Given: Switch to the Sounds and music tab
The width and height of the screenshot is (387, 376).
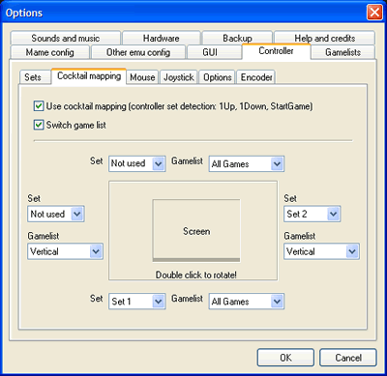Looking at the screenshot, I should point(66,39).
